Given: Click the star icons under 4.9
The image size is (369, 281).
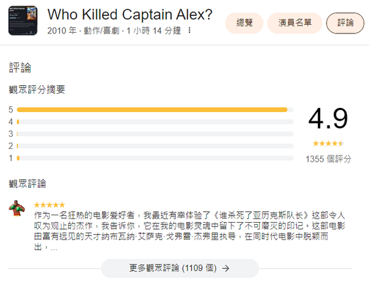Looking at the screenshot, I should pyautogui.click(x=328, y=144).
